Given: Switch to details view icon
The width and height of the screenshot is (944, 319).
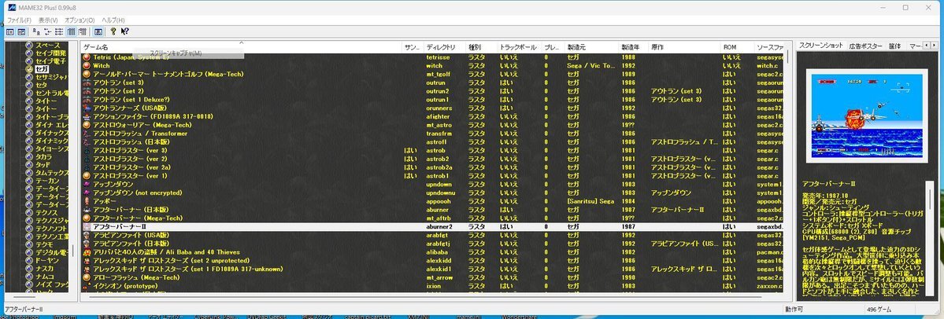Looking at the screenshot, I should [x=71, y=31].
